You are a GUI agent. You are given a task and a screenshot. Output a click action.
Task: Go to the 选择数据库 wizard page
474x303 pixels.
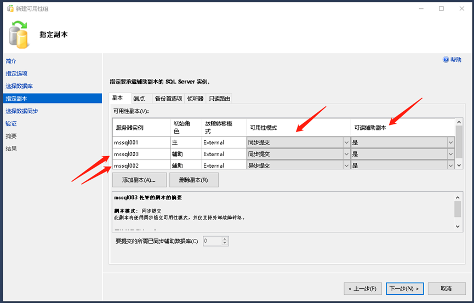[19, 86]
